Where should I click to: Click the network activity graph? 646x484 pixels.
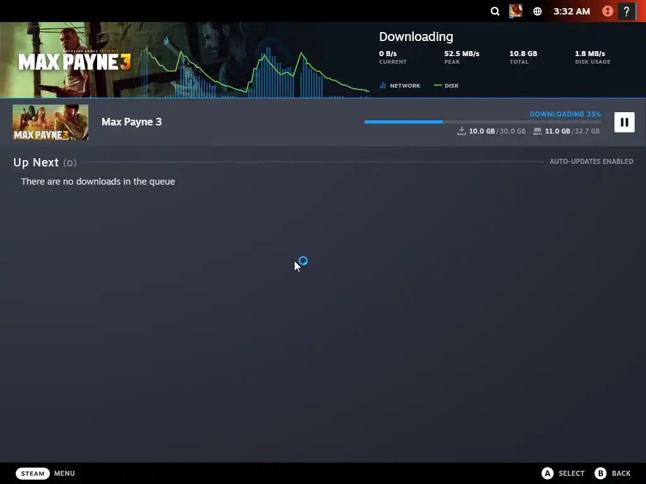tap(255, 72)
